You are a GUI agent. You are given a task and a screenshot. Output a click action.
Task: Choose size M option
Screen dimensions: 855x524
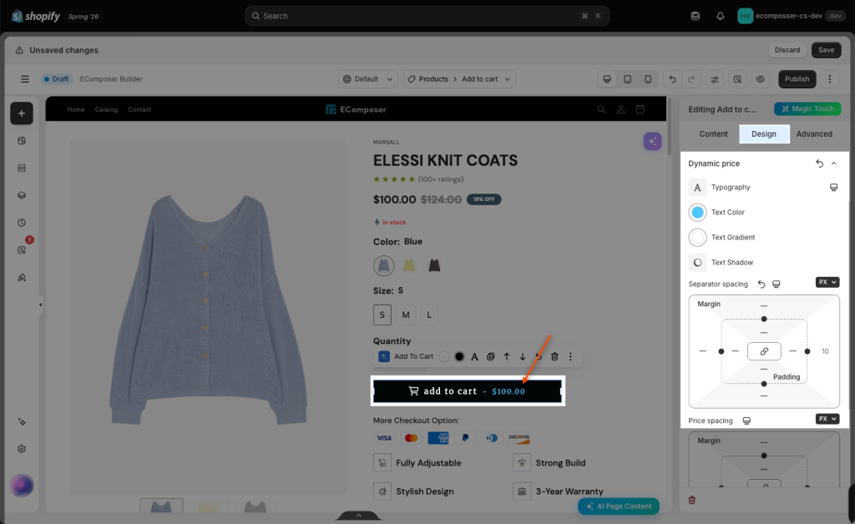click(406, 315)
